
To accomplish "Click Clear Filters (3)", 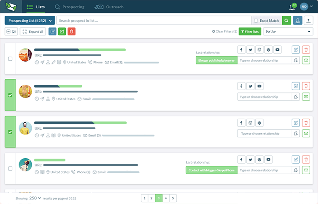I will tap(225, 31).
